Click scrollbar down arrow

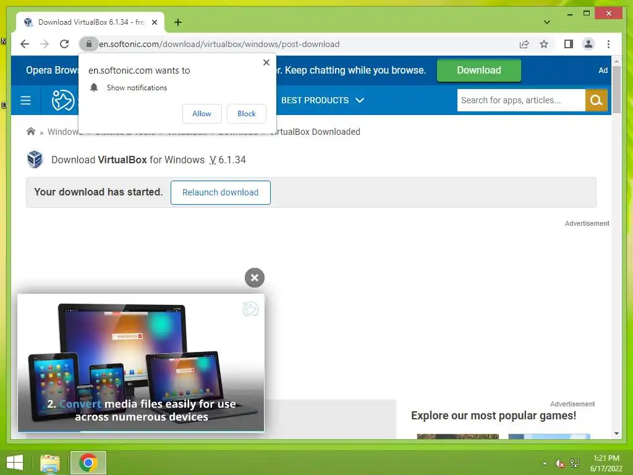[x=616, y=434]
